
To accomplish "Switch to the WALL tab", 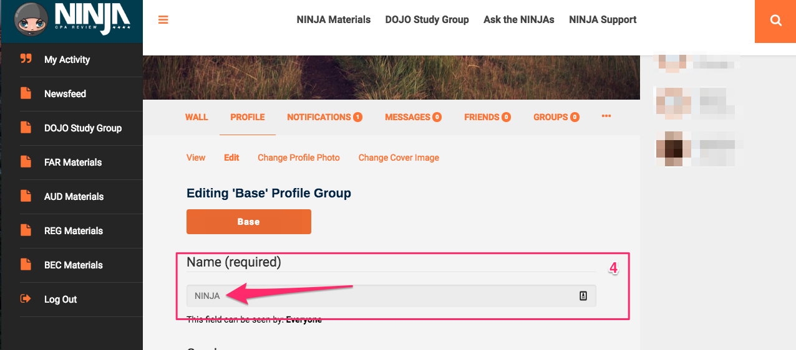I will (197, 117).
